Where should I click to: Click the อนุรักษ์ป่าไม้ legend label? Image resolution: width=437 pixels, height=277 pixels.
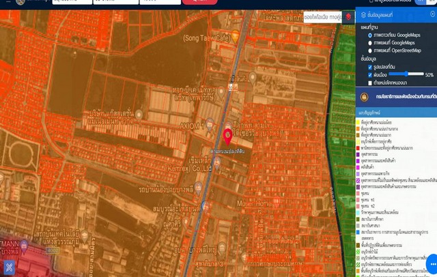[x=369, y=251]
